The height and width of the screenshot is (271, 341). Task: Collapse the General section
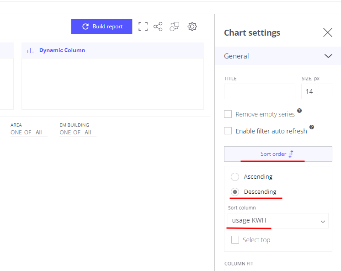point(328,56)
